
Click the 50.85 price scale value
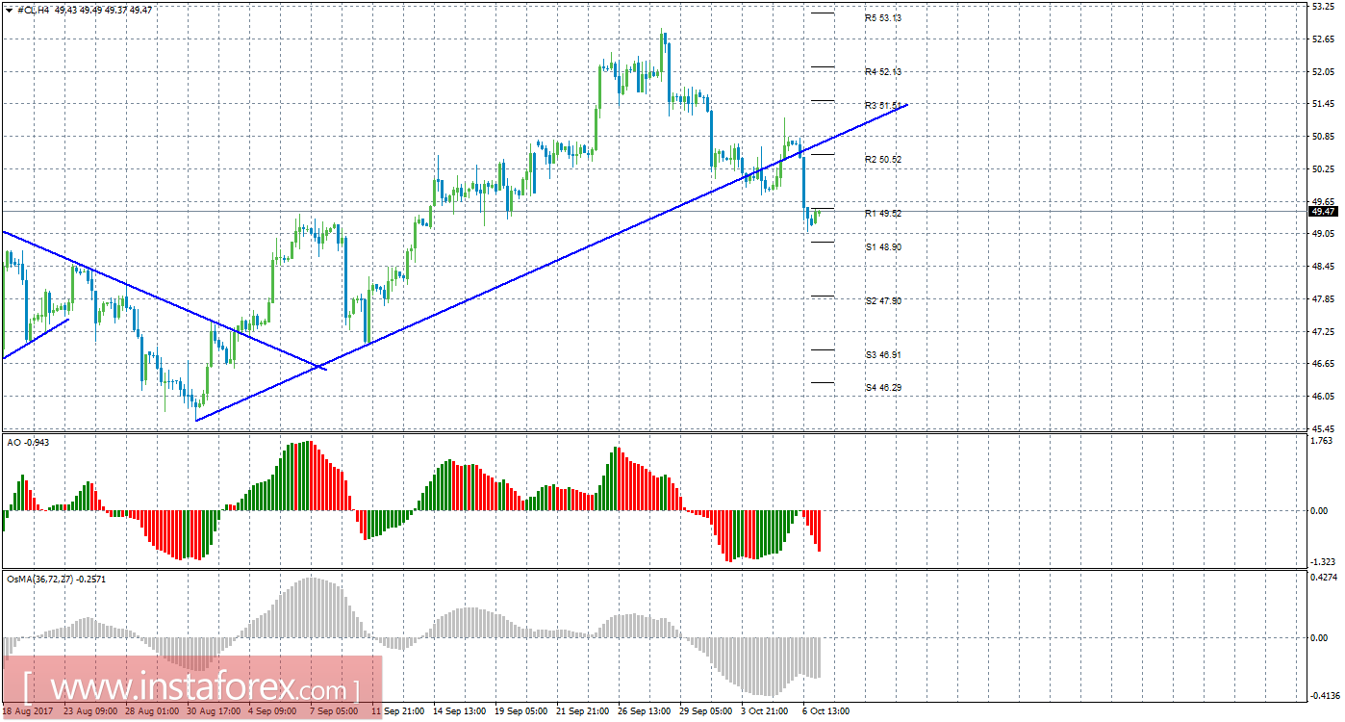point(1324,136)
